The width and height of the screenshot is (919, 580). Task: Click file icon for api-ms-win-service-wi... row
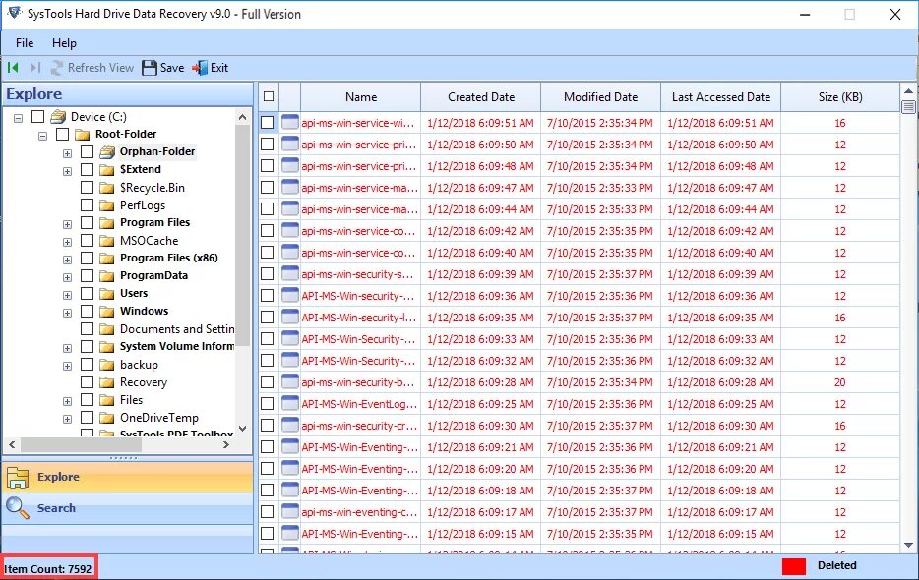pyautogui.click(x=290, y=123)
